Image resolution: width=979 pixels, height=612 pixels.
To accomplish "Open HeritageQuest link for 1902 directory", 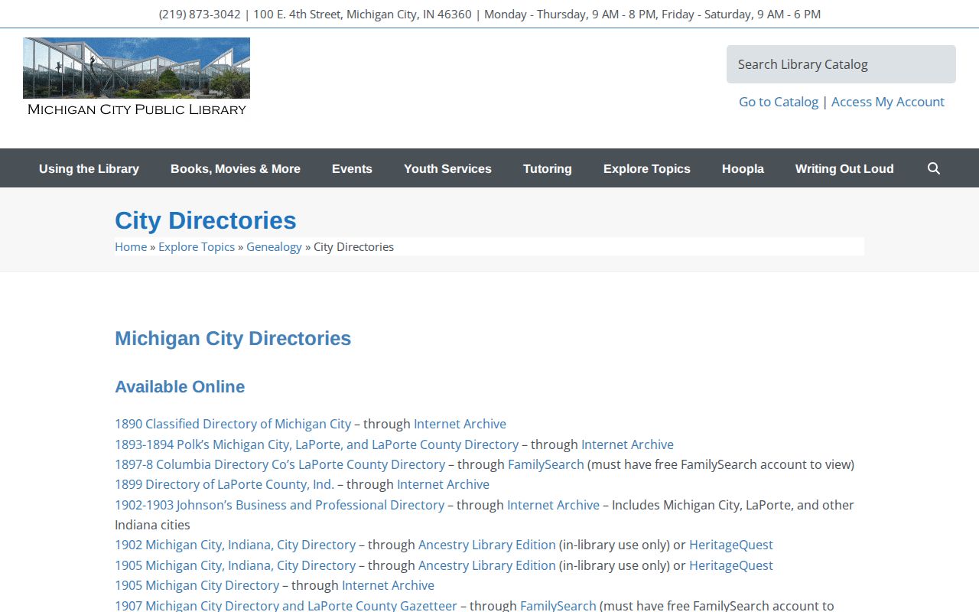I will tap(731, 545).
